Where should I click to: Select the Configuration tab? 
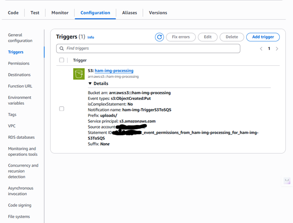(x=95, y=13)
